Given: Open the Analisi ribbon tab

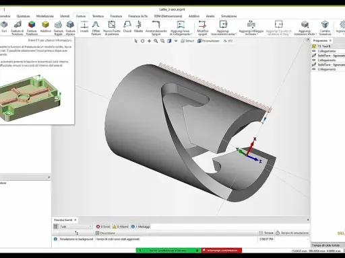Looking at the screenshot, I should pyautogui.click(x=210, y=16).
